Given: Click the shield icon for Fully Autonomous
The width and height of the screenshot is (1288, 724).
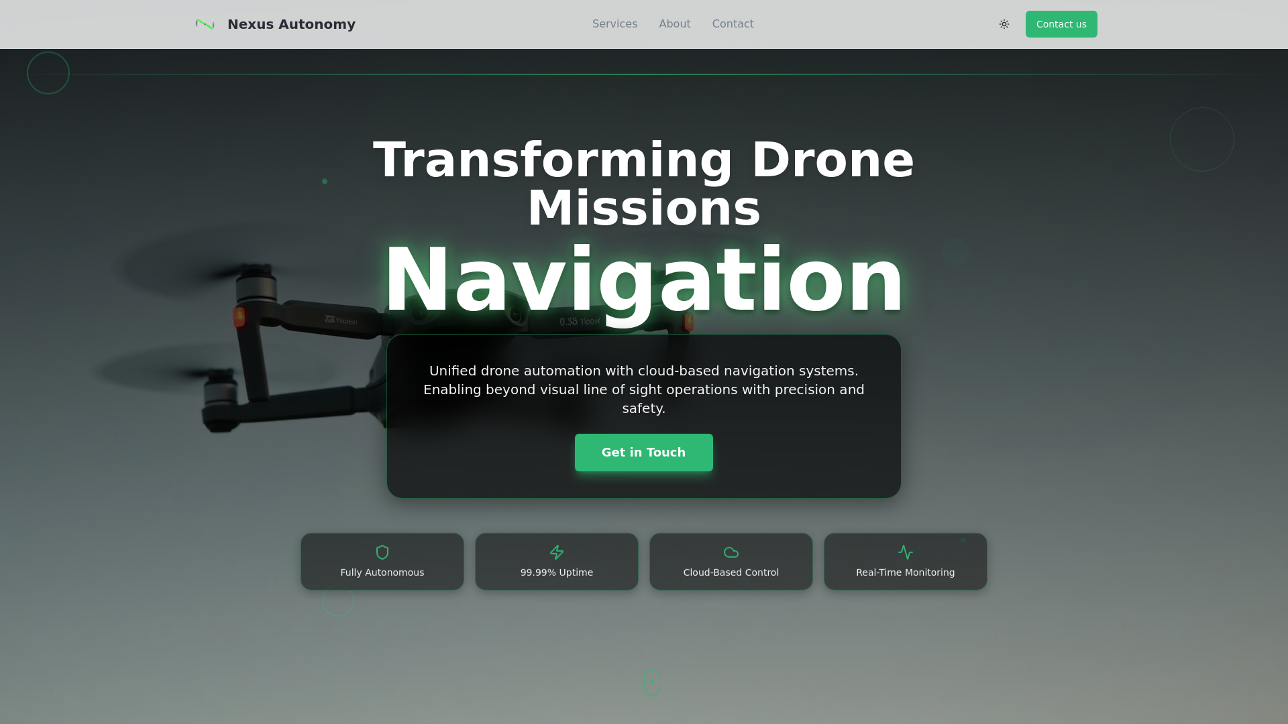Looking at the screenshot, I should [x=382, y=552].
